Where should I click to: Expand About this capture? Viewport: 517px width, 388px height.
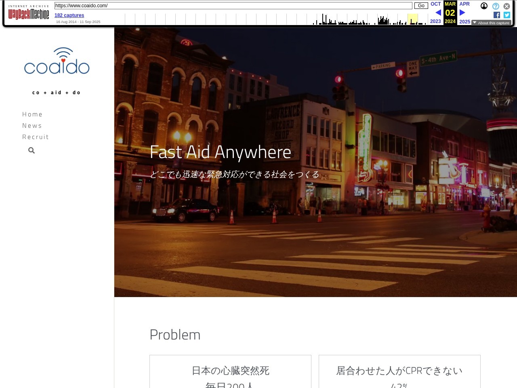pos(491,23)
